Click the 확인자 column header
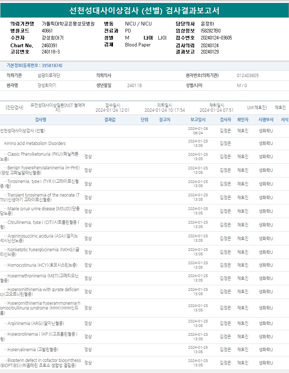289x373 pixels. (x=242, y=120)
